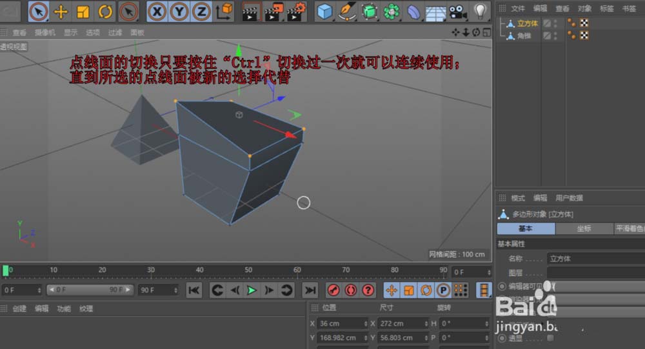
Task: Open the 文件 menu in object manager
Action: point(518,8)
